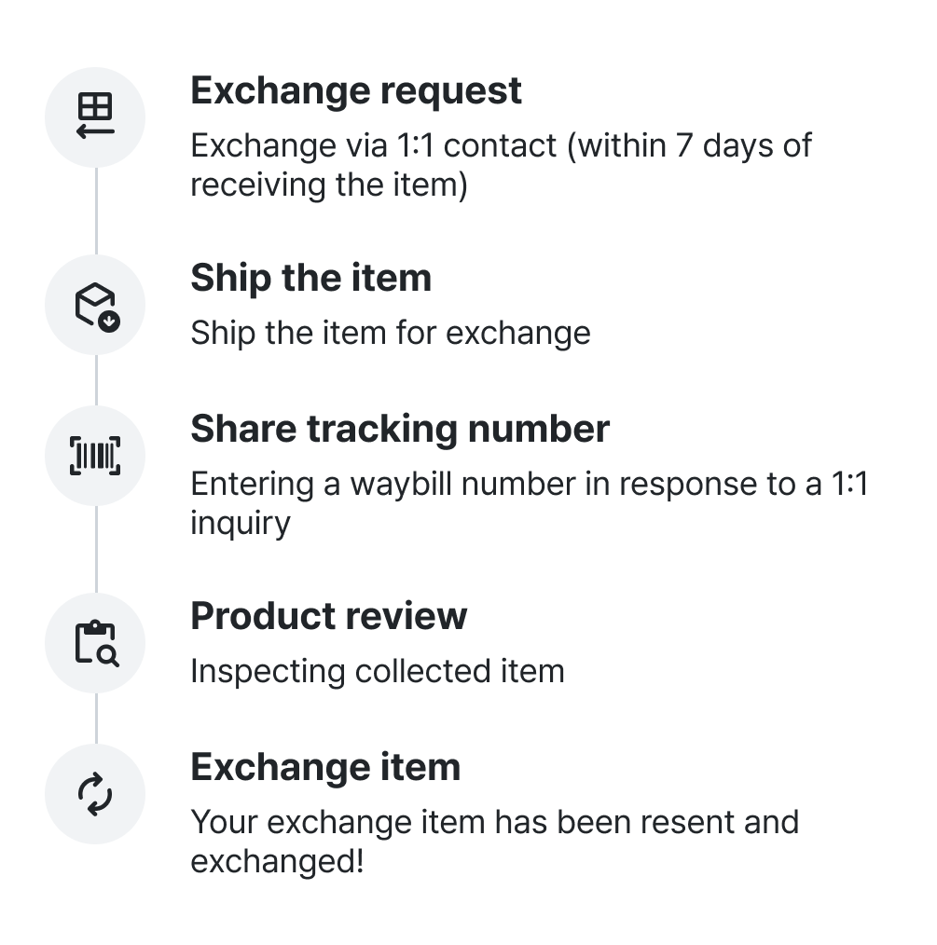Viewport: 937px width, 945px height.
Task: Click the connector line above exchange arrows icon
Action: (x=96, y=718)
